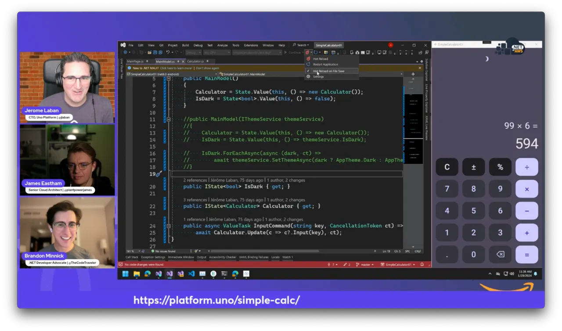The image size is (562, 331).
Task: Collapse the InputCommand method at line 24
Action: click(169, 226)
